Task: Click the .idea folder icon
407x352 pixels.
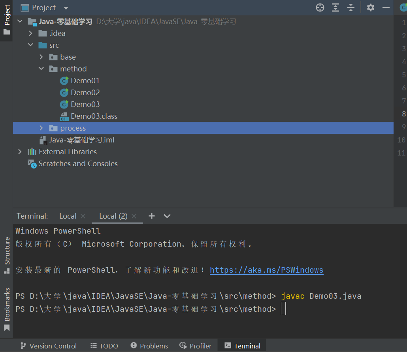Action: pyautogui.click(x=43, y=34)
